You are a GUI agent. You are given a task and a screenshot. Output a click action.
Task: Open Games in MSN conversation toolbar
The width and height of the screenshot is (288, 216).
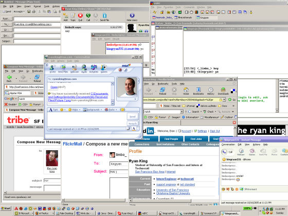[104, 69]
